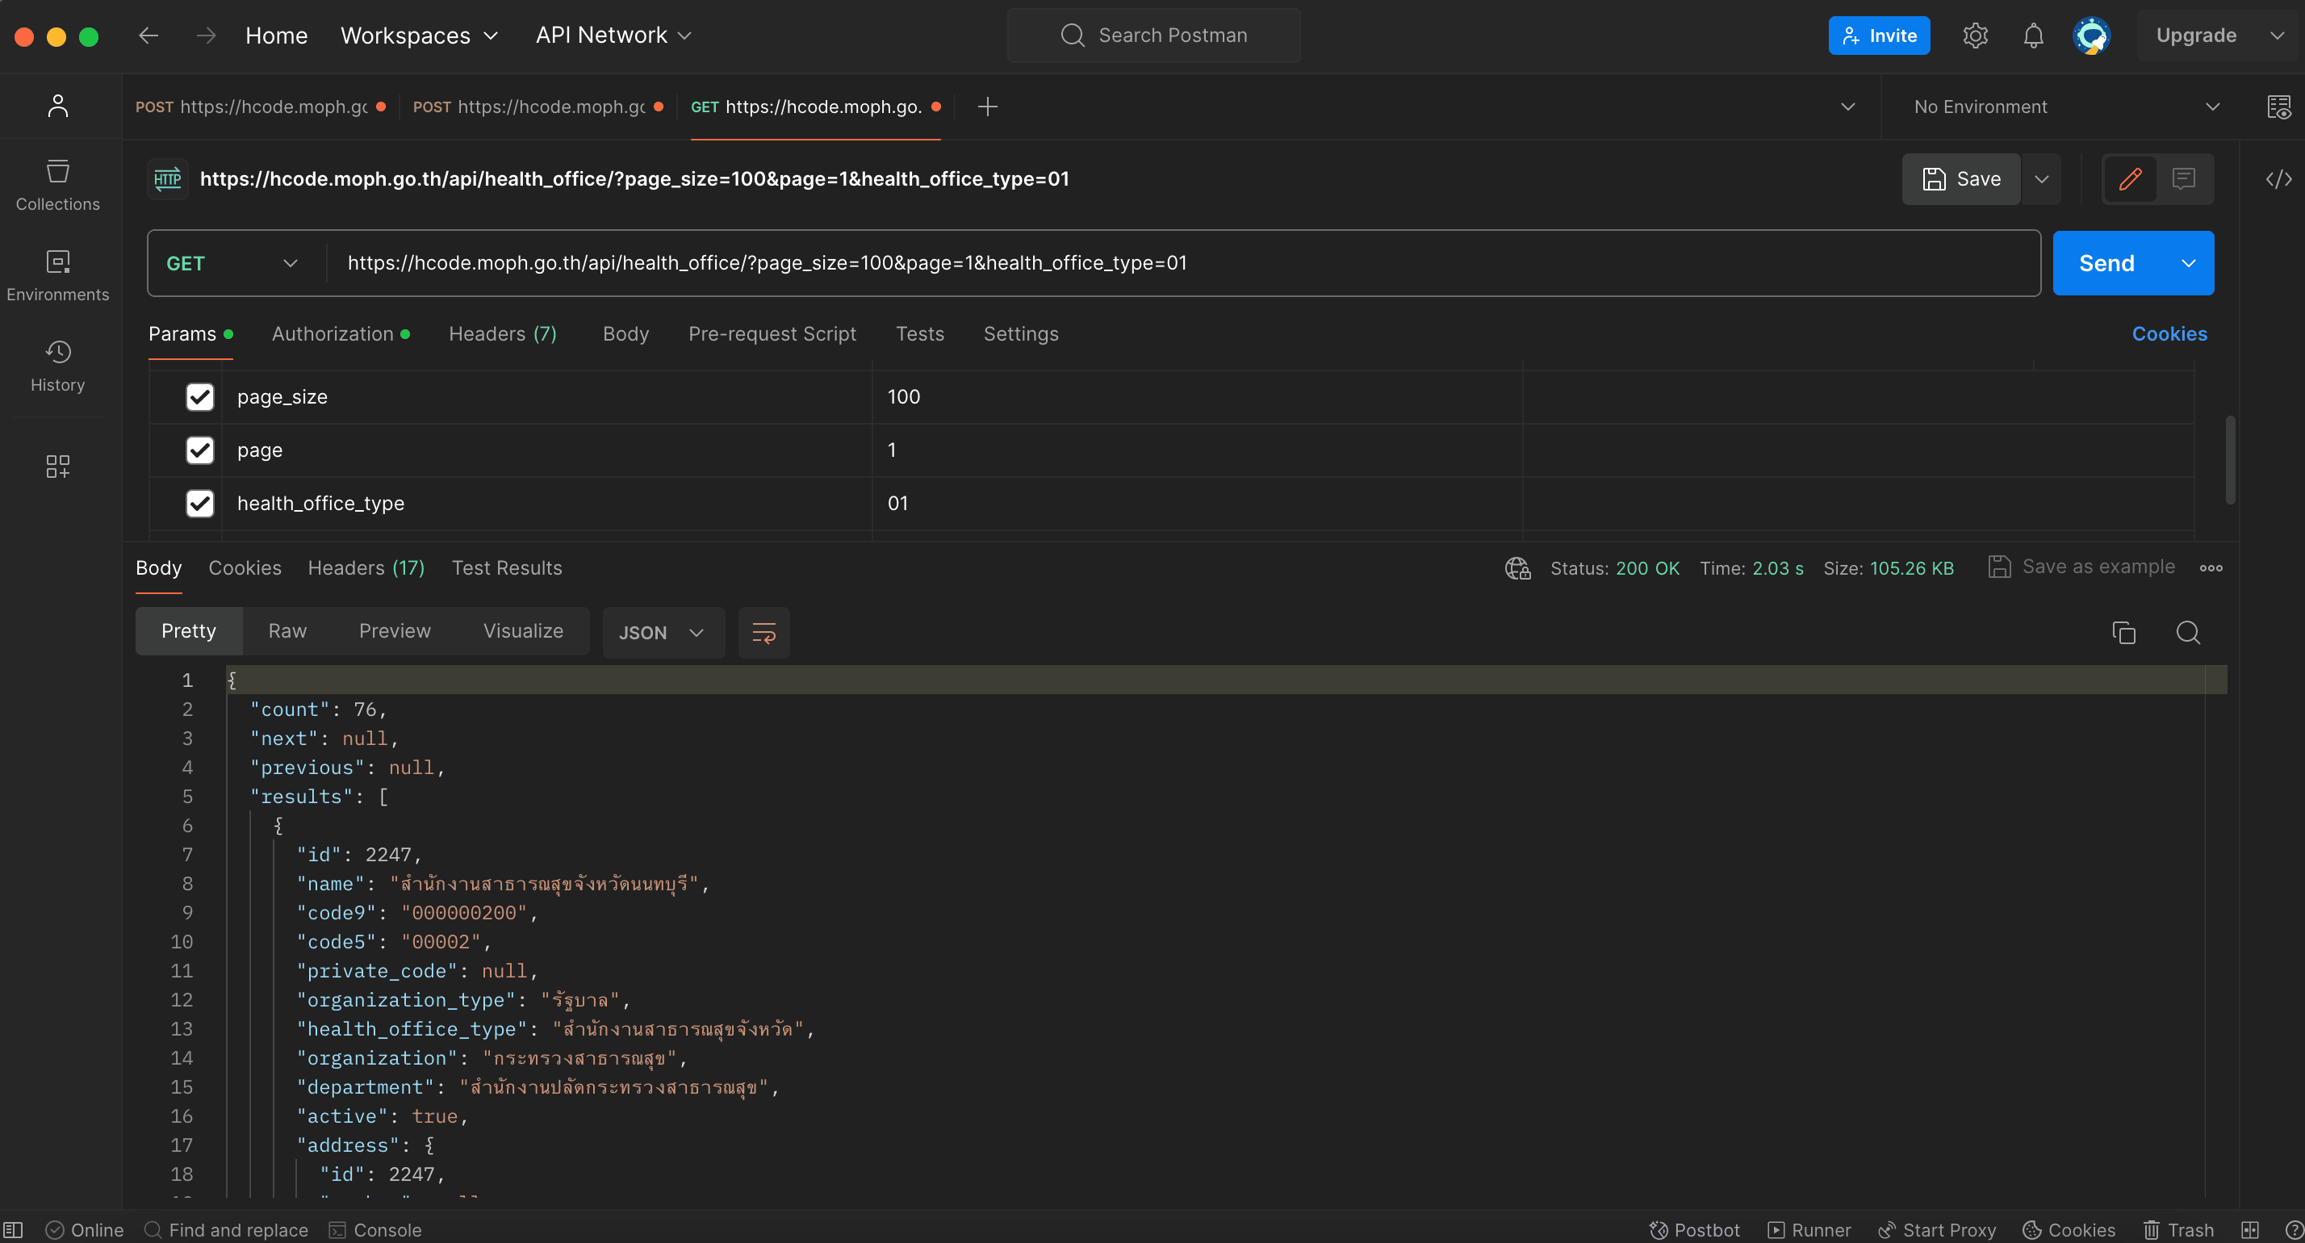
Task: Switch to the Authorization tab
Action: [333, 334]
